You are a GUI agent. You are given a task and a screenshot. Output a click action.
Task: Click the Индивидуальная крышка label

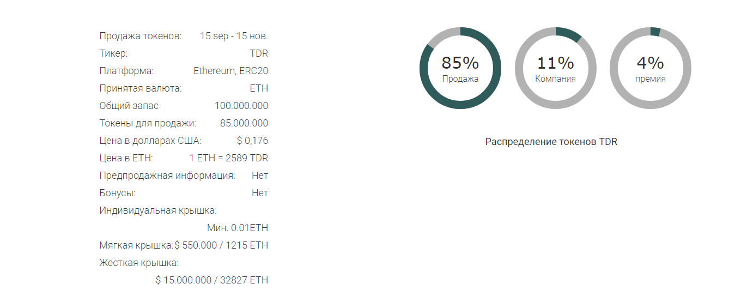[x=158, y=210]
